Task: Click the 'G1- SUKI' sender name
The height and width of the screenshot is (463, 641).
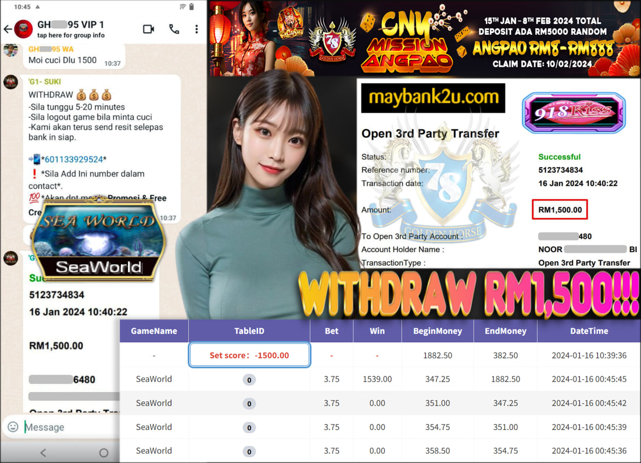Action: (x=45, y=82)
